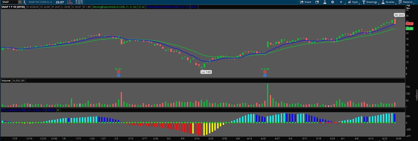Viewport: 418px width, 141px height.
Task: Open chart settings gear icon
Action: pos(333,2)
